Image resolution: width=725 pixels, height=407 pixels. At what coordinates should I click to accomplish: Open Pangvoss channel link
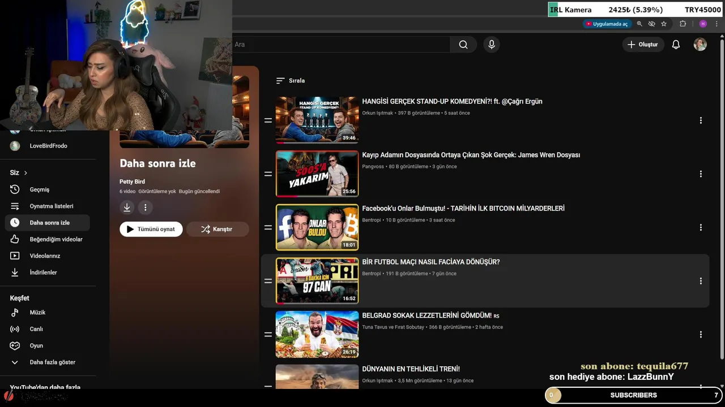373,167
